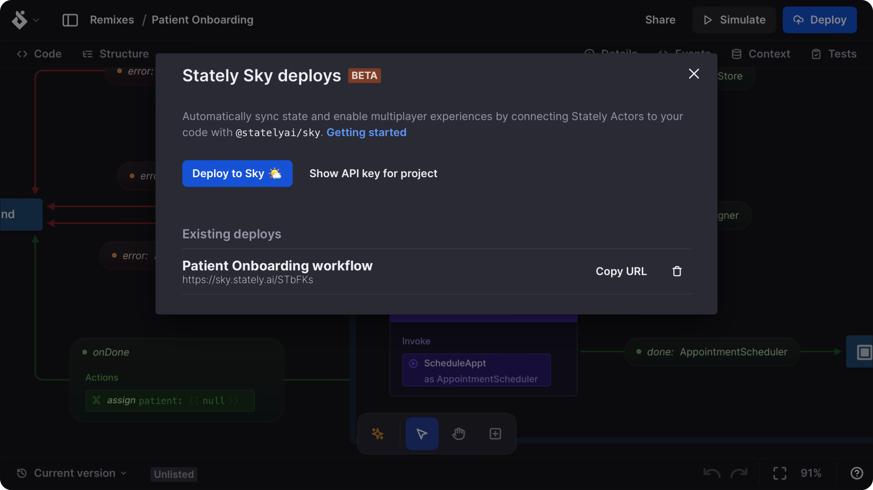Image resolution: width=873 pixels, height=490 pixels.
Task: Enter fullscreen mode via expand icon
Action: point(779,473)
